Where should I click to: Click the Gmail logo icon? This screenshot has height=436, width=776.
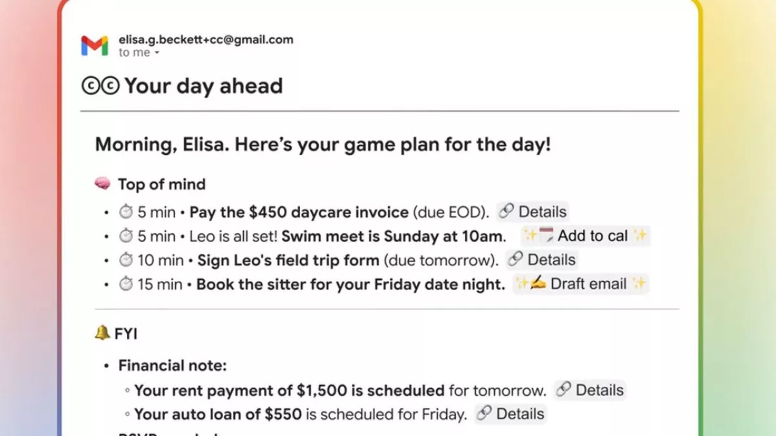point(94,46)
